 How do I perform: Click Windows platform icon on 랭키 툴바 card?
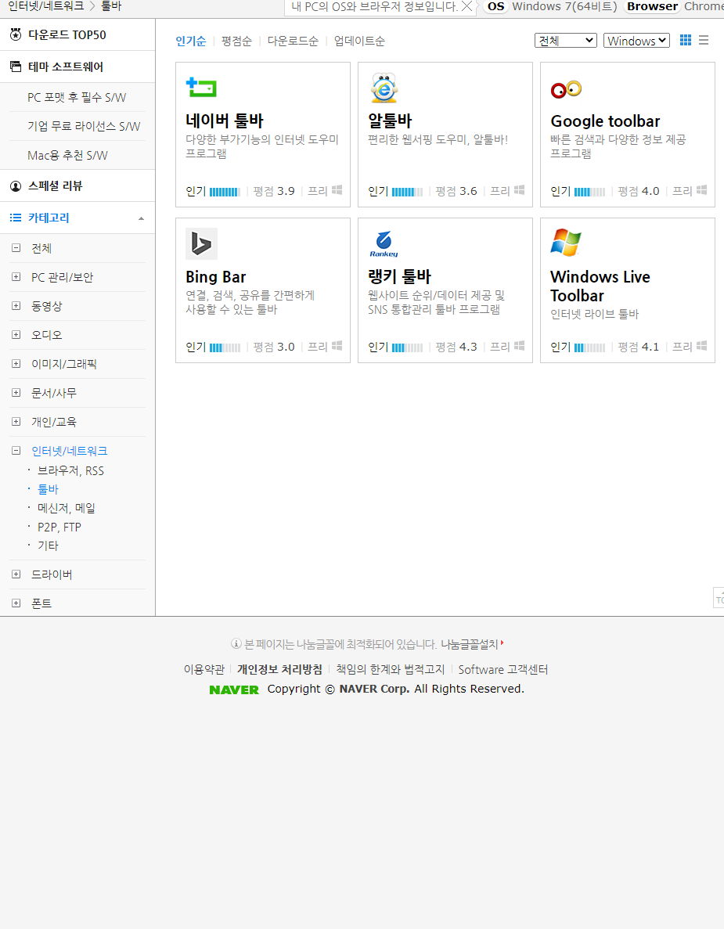pos(520,346)
